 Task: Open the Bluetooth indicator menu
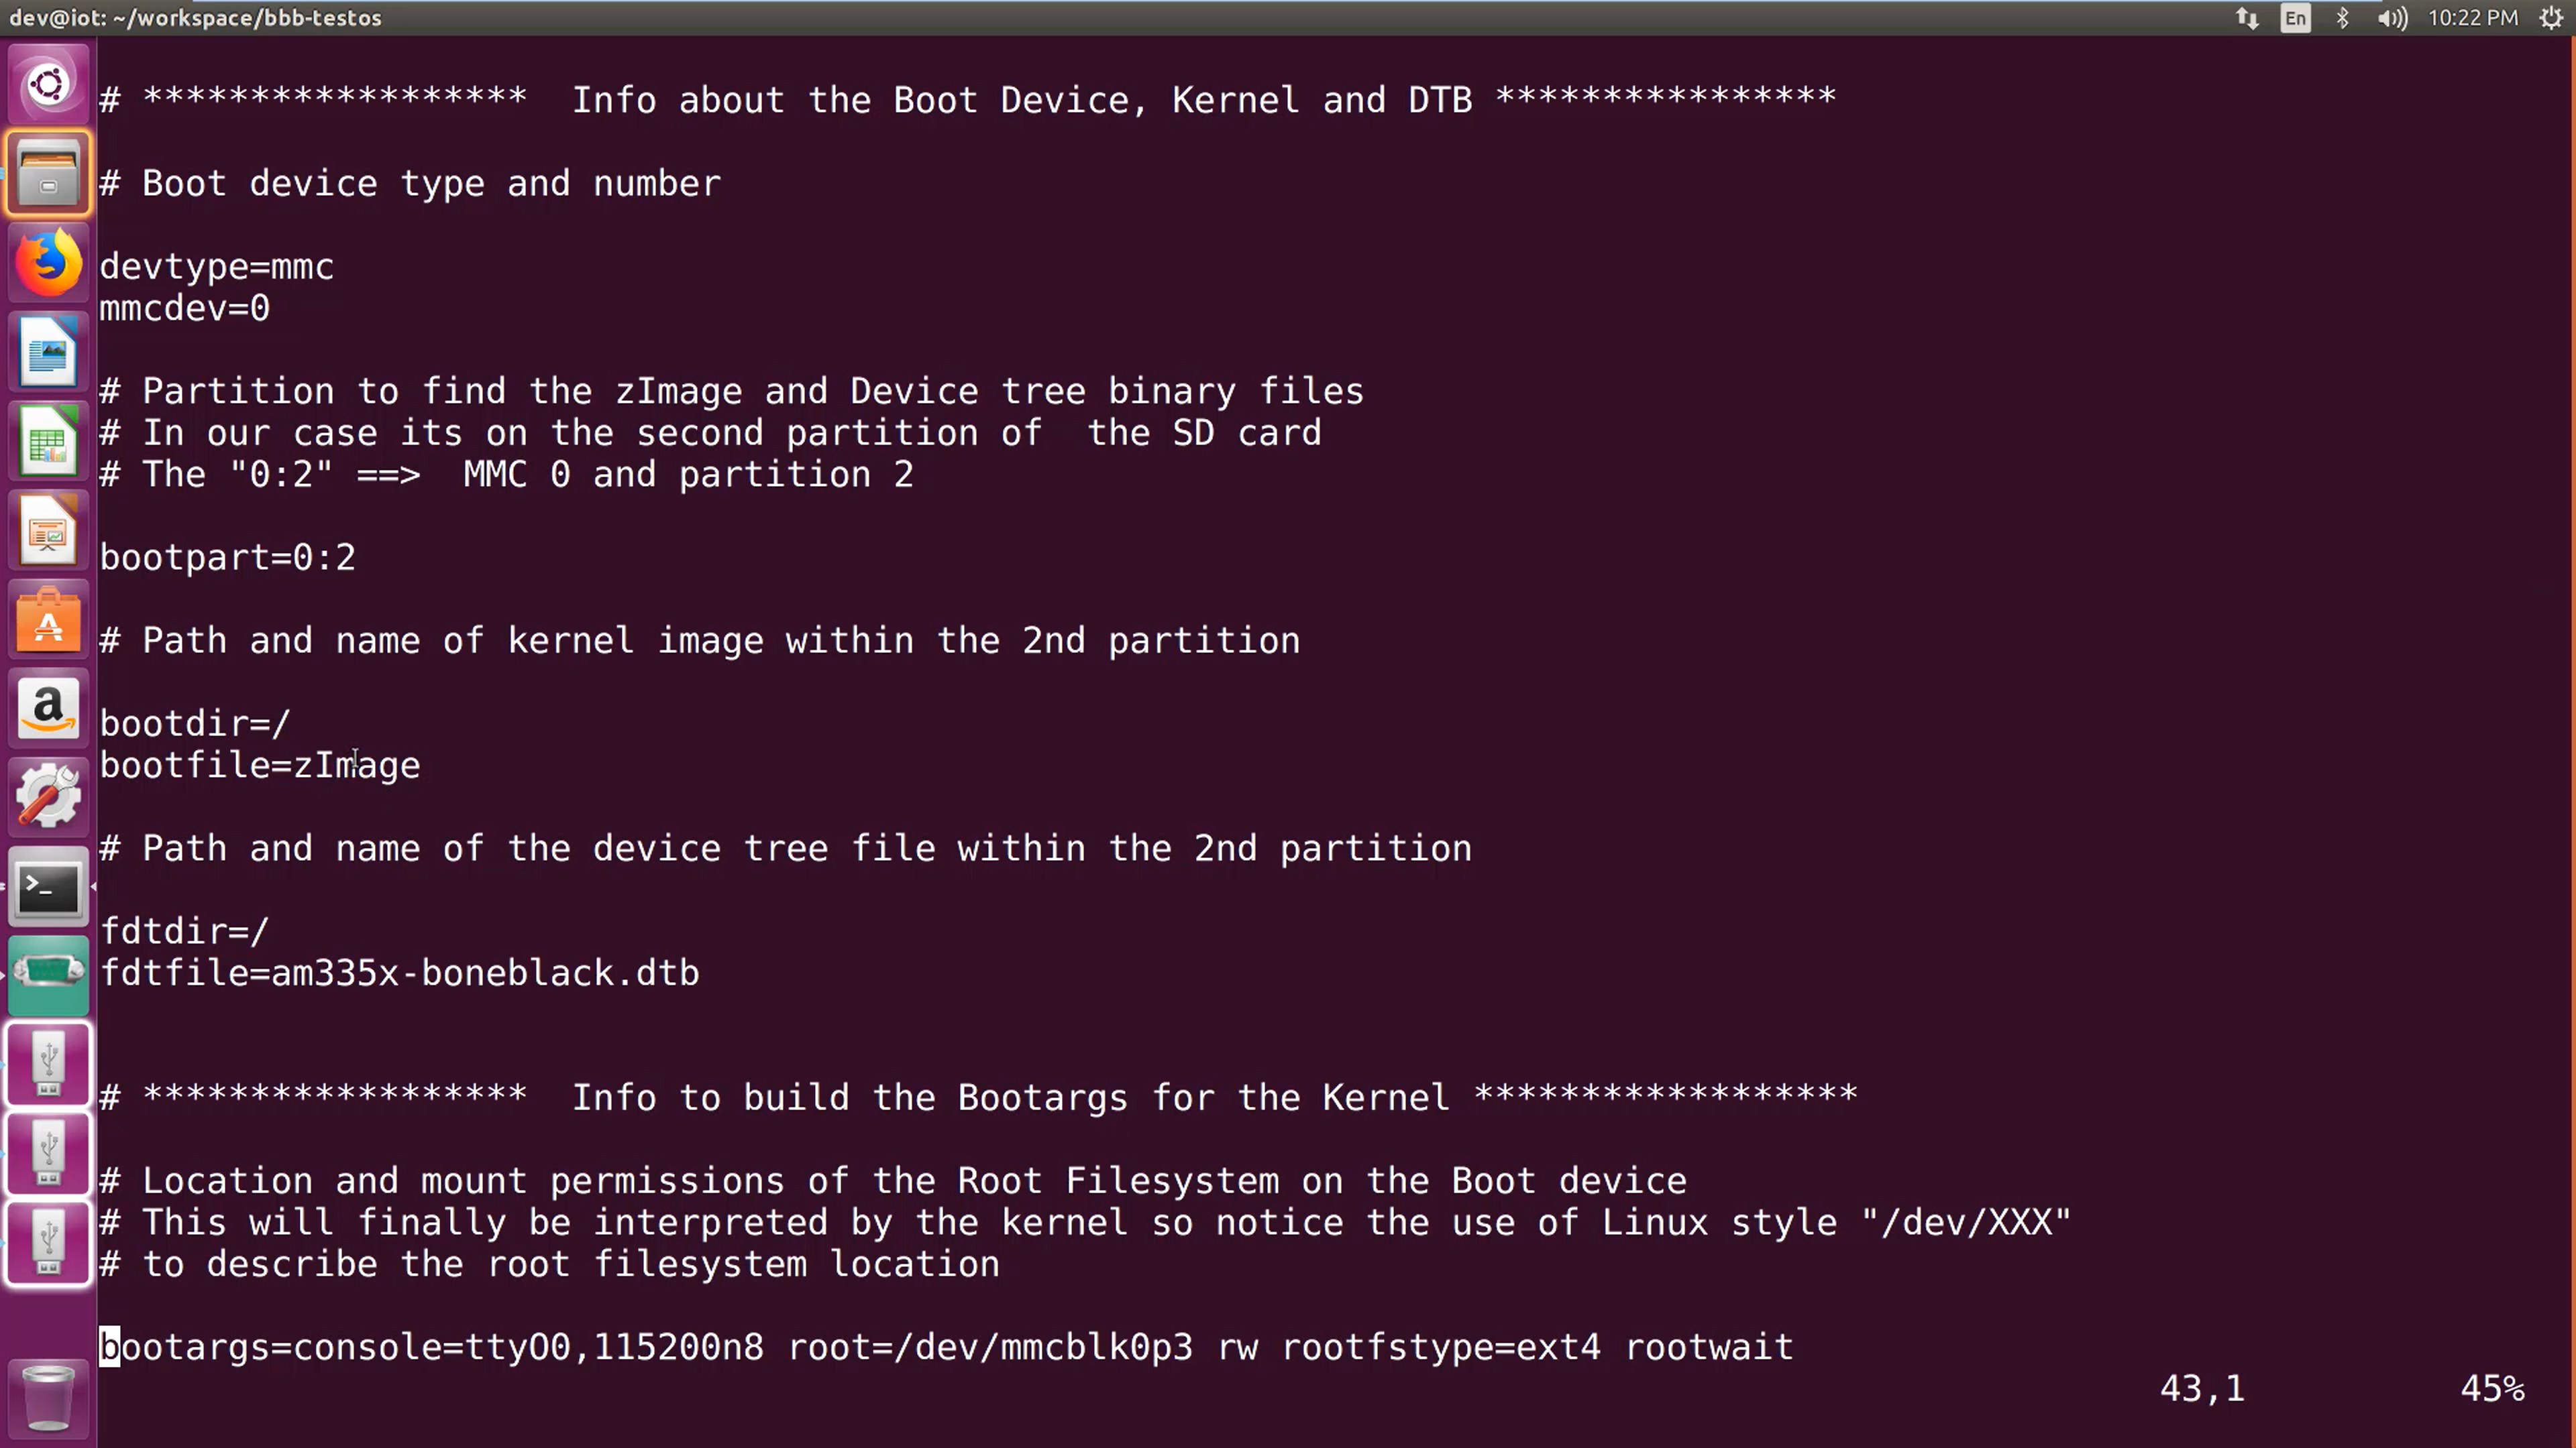point(2342,18)
